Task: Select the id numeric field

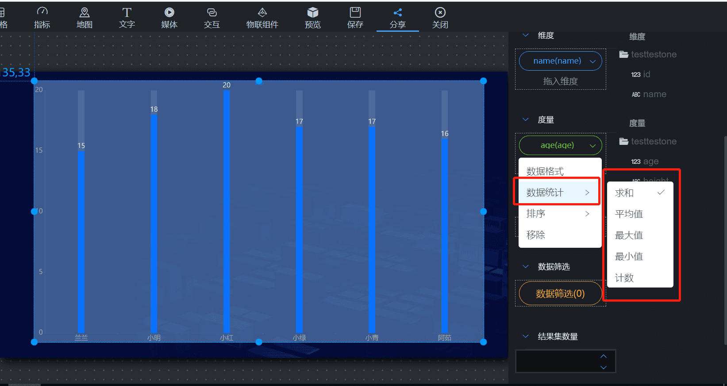Action: point(641,74)
